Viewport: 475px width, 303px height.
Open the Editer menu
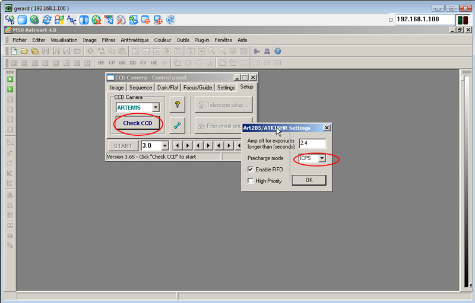(39, 40)
